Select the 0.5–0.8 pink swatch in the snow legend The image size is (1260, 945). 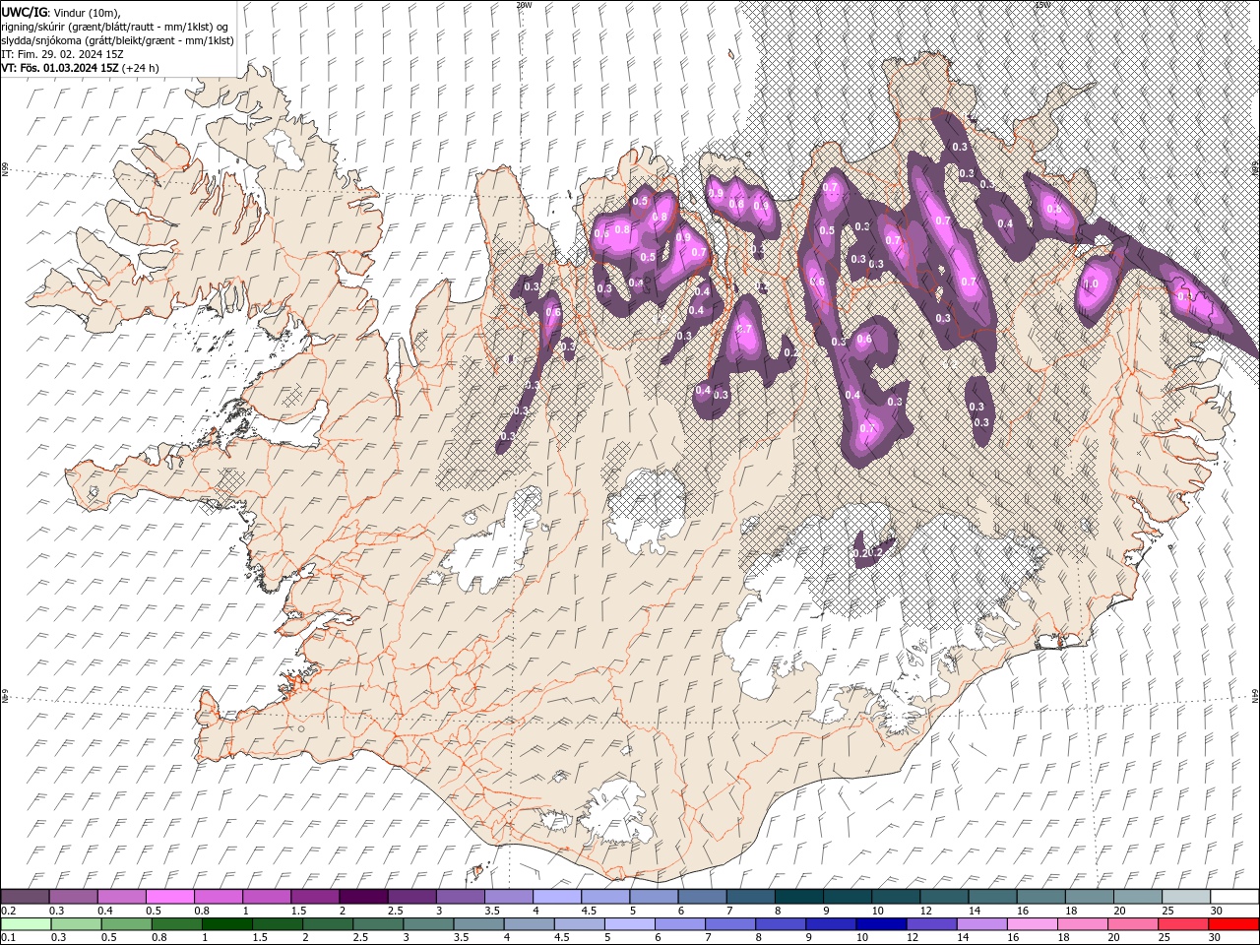click(170, 897)
